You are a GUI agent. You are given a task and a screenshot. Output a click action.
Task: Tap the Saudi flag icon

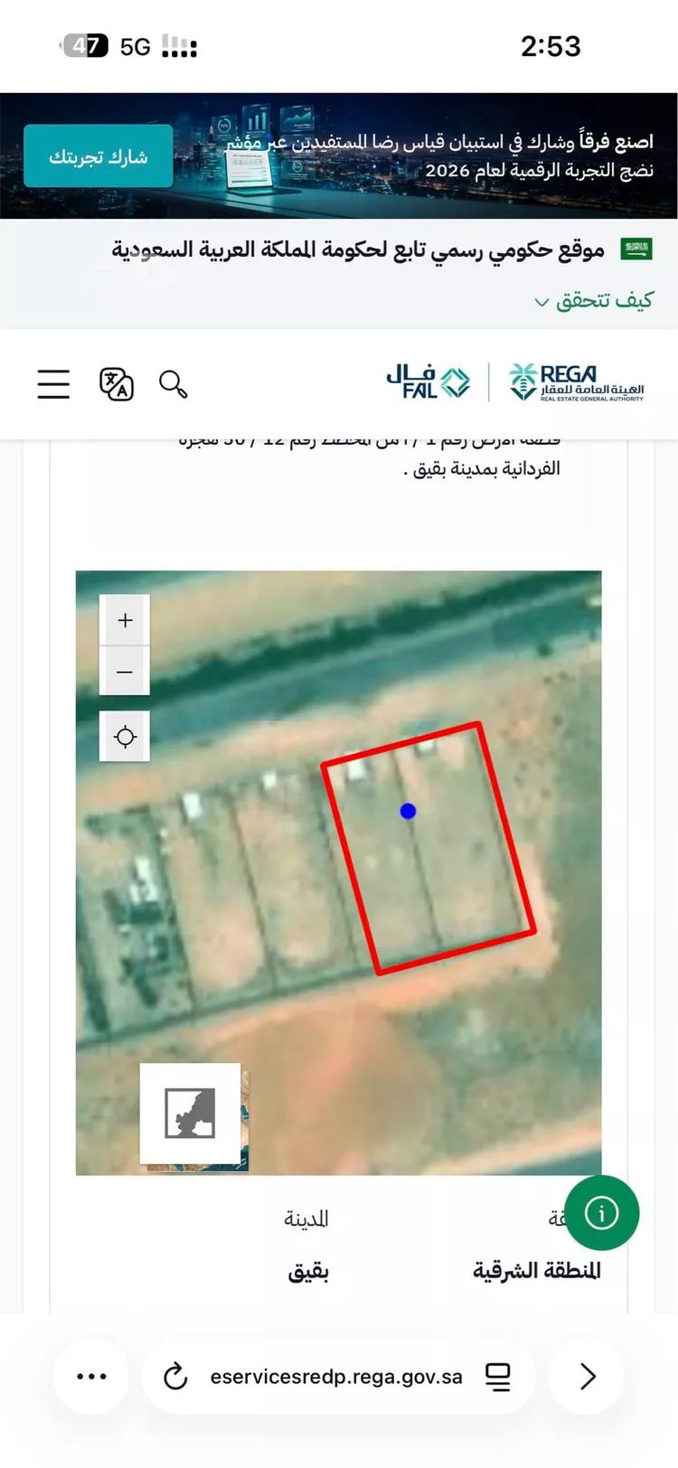(x=636, y=249)
